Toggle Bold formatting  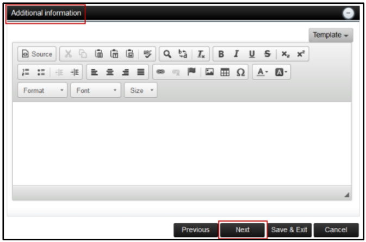pos(221,54)
